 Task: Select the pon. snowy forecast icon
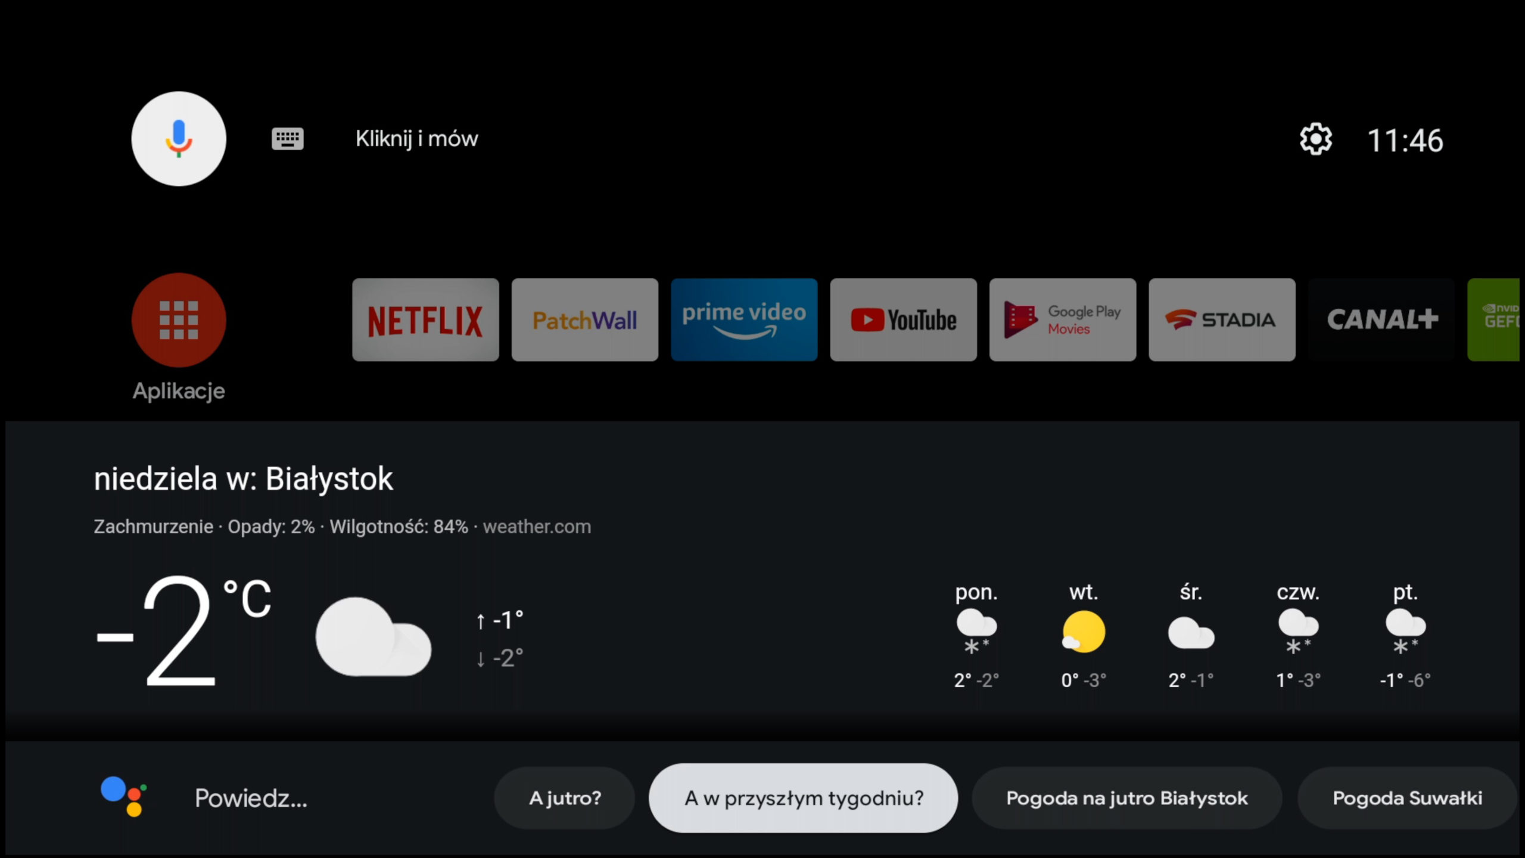coord(976,632)
